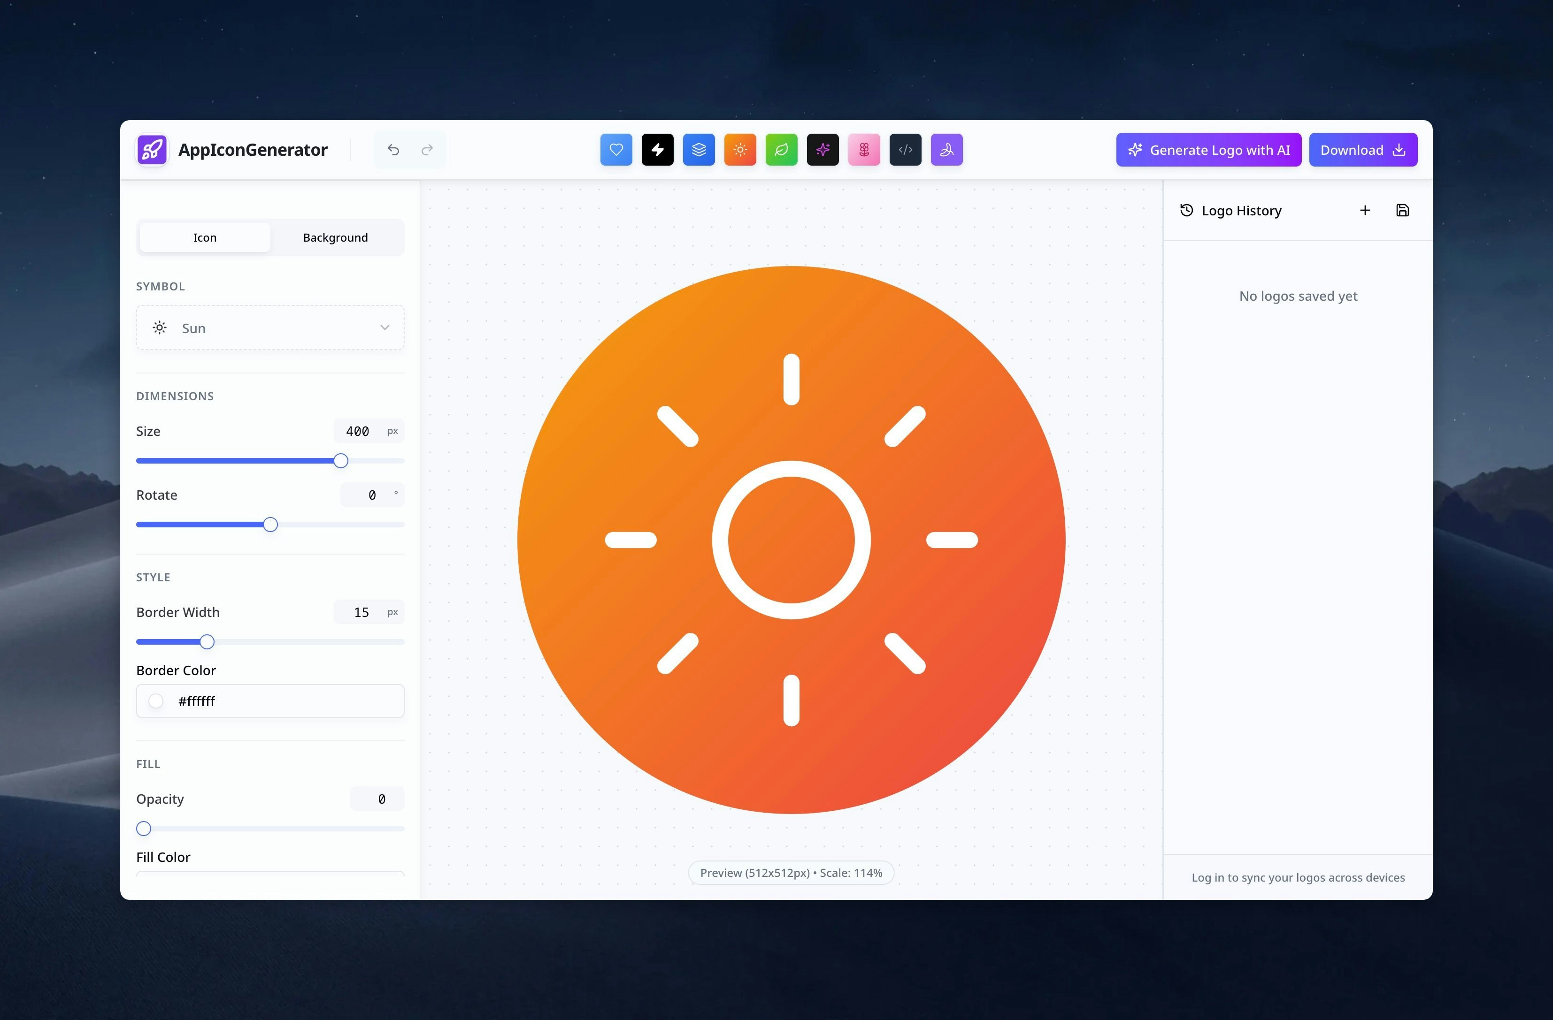The width and height of the screenshot is (1553, 1020).
Task: Select the lightning bolt icon preset
Action: pos(657,149)
